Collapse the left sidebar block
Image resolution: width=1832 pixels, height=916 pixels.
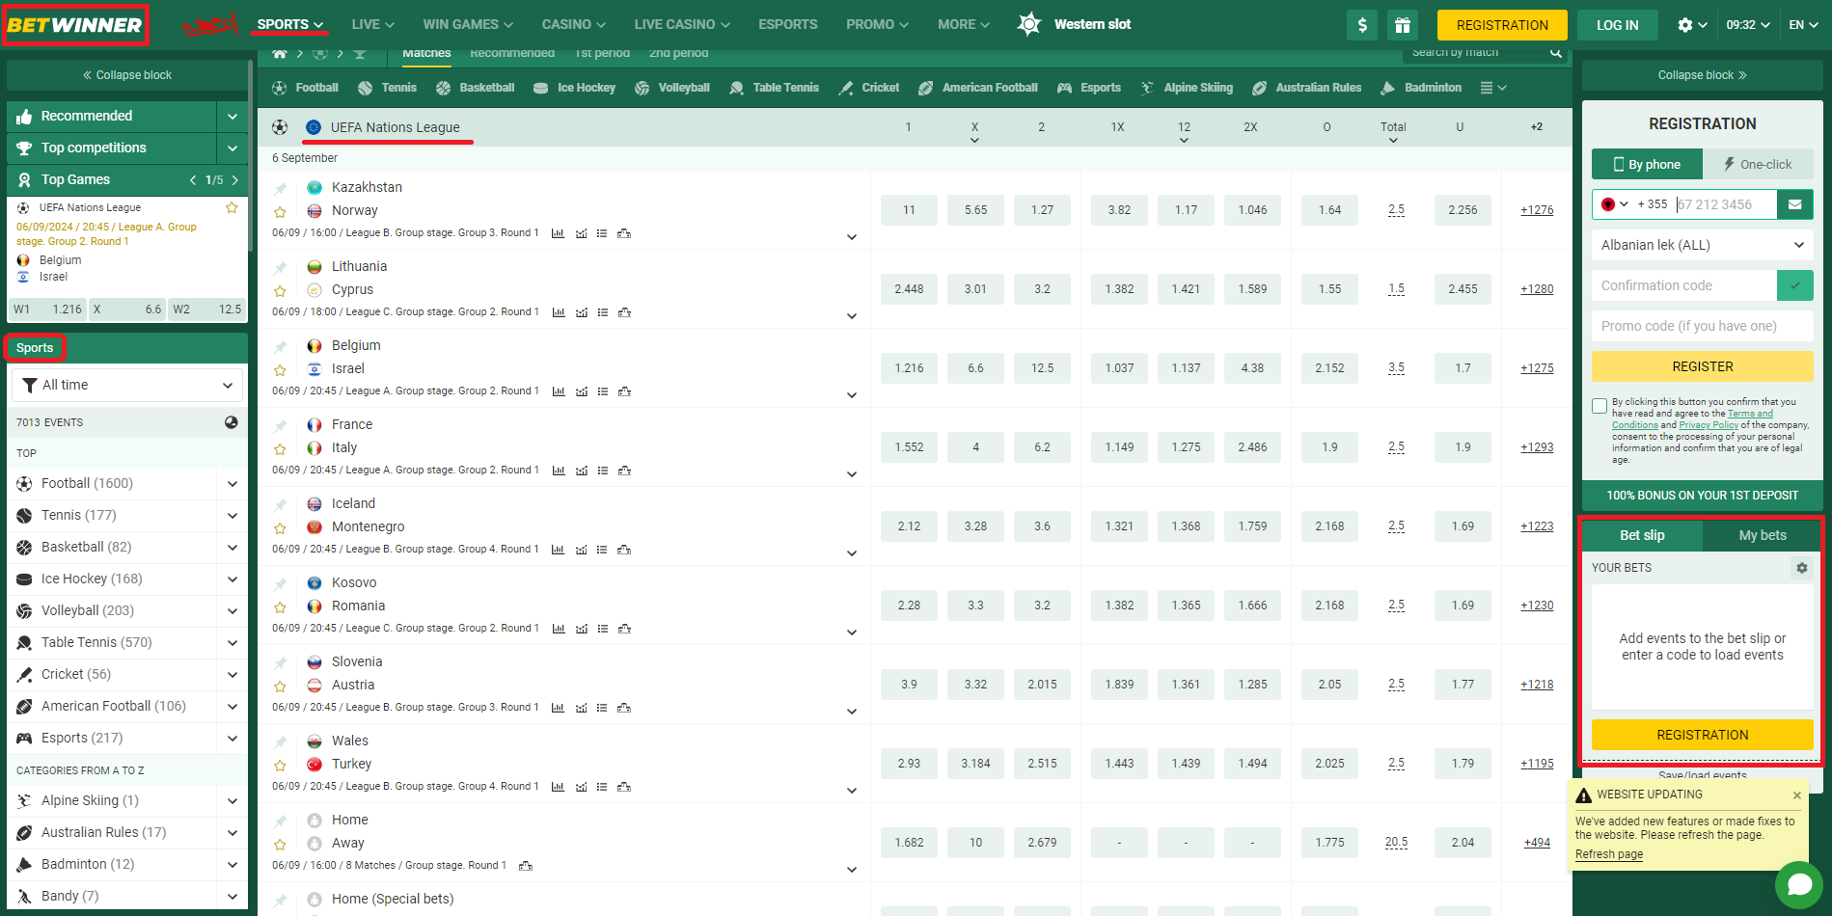pyautogui.click(x=127, y=75)
